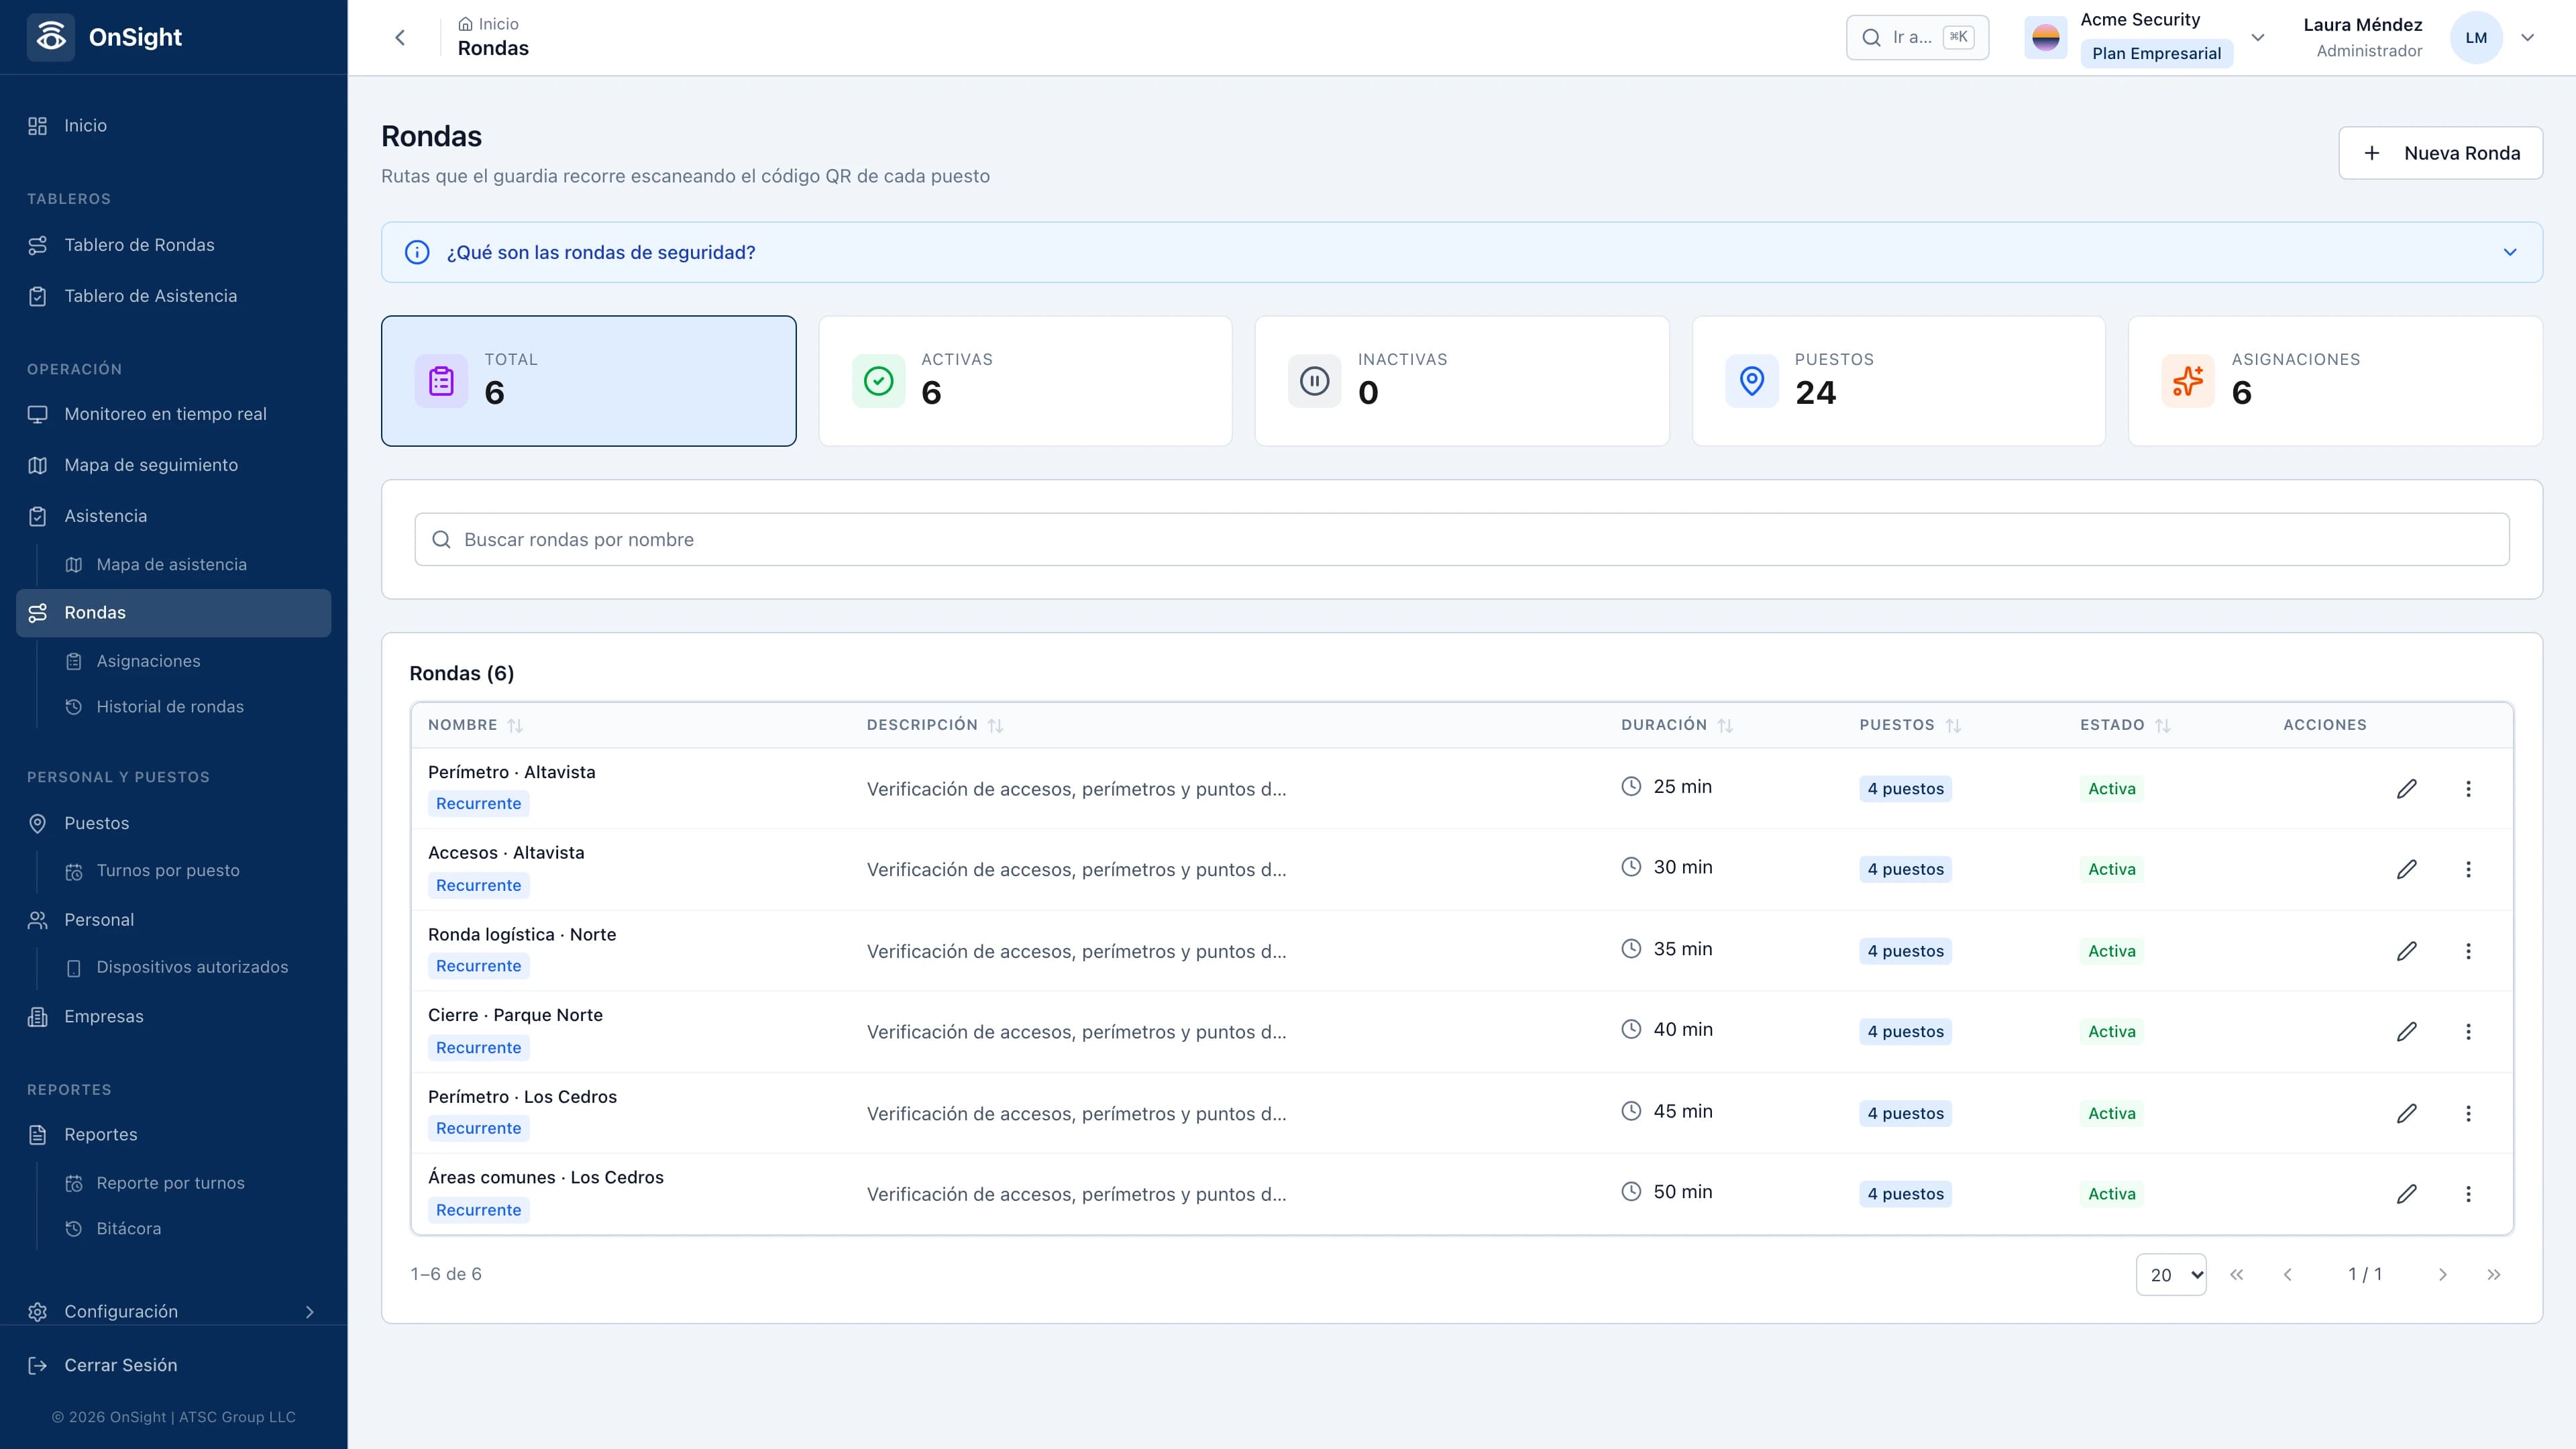
Task: Filter by the Activas stat card
Action: tap(1025, 381)
